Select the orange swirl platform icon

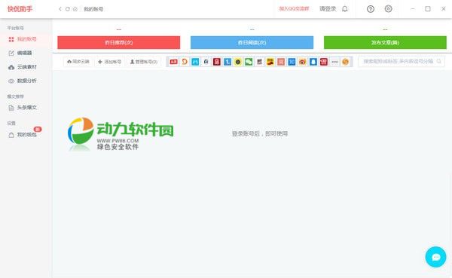pyautogui.click(x=185, y=62)
